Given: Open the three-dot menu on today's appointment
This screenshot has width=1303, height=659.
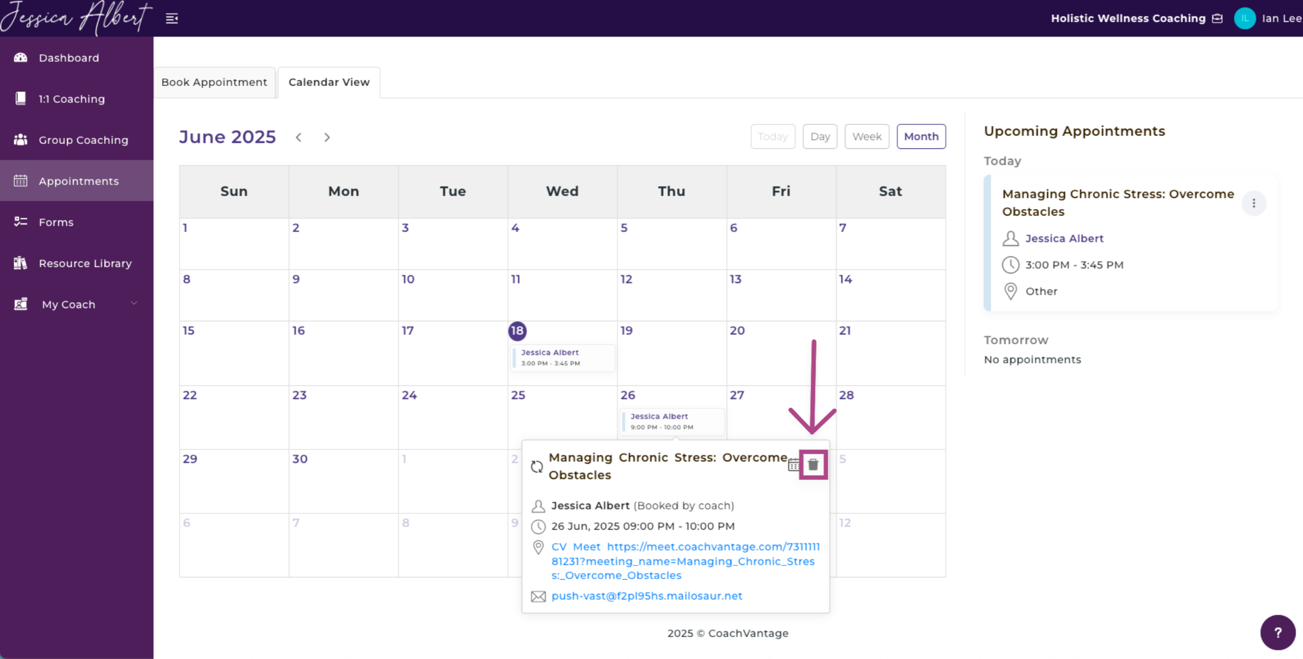Looking at the screenshot, I should click(x=1254, y=204).
